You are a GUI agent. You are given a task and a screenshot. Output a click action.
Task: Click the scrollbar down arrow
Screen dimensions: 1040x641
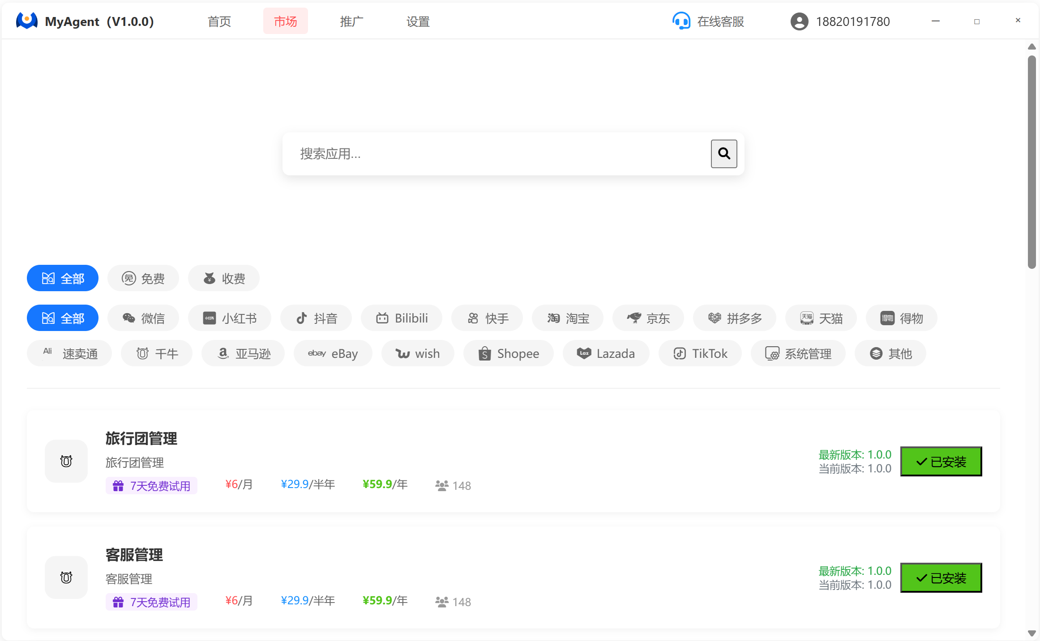tap(1031, 633)
